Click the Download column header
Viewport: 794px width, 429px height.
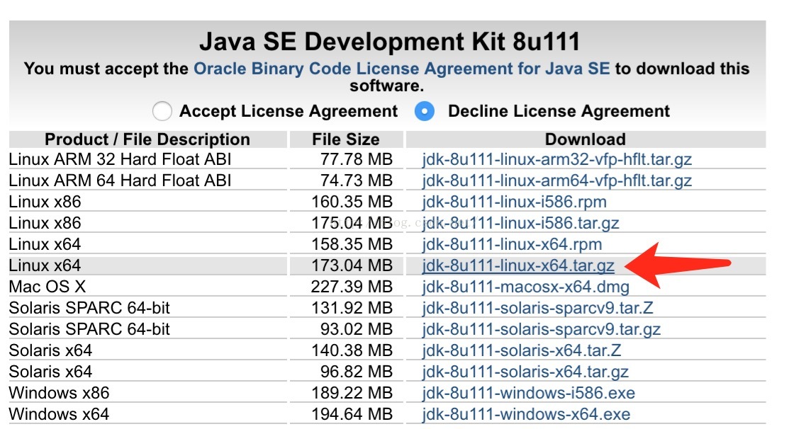pos(585,139)
